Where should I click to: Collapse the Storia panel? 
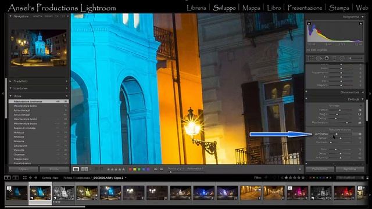[x=10, y=96]
